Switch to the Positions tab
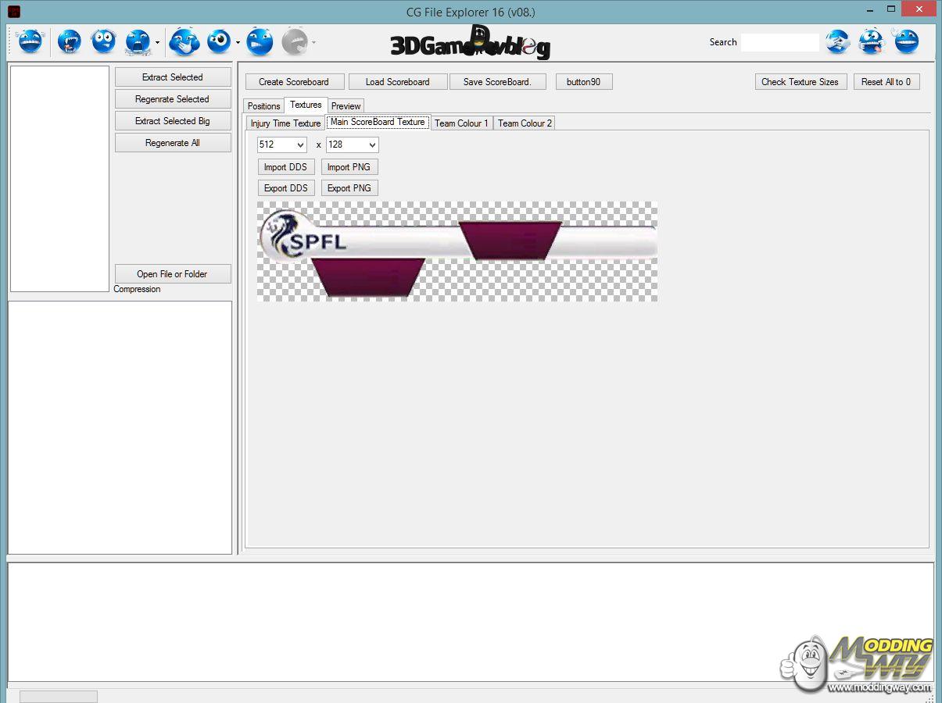Viewport: 942px width, 703px height. (263, 106)
